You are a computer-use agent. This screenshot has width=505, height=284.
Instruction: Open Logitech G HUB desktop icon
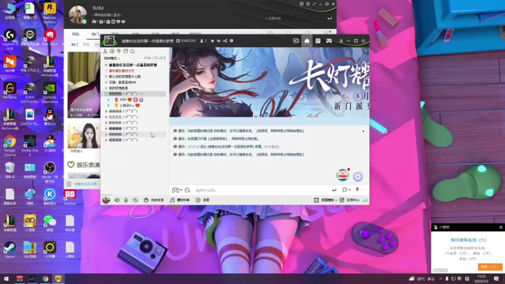9,40
